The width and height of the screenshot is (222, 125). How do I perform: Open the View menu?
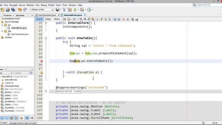tap(6, 5)
